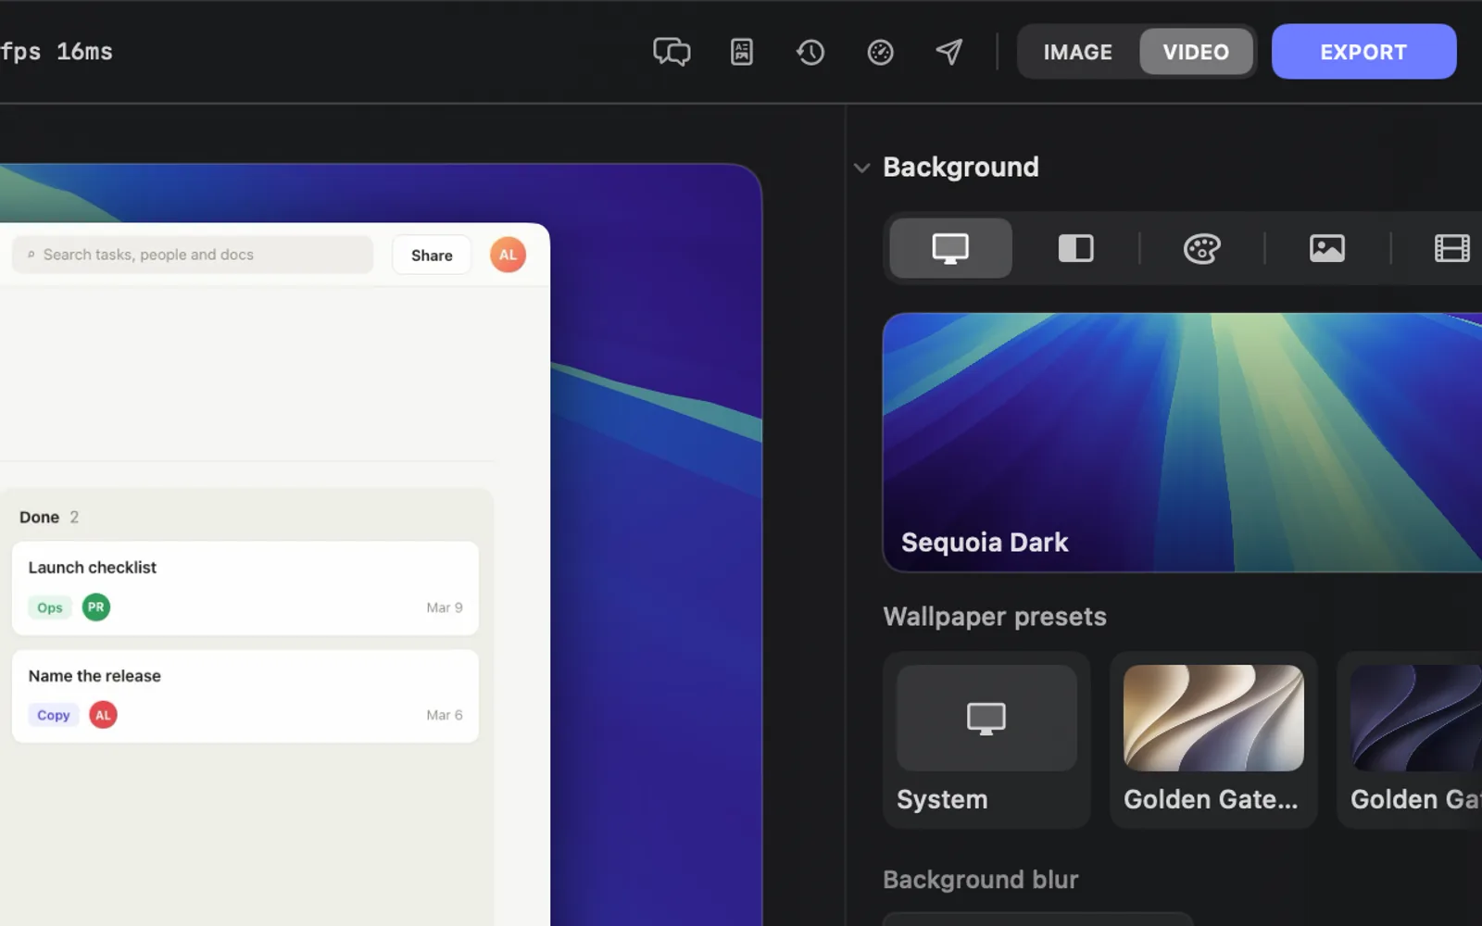Click the Mar 9 due date
Screen dimensions: 1482x926
tap(445, 607)
